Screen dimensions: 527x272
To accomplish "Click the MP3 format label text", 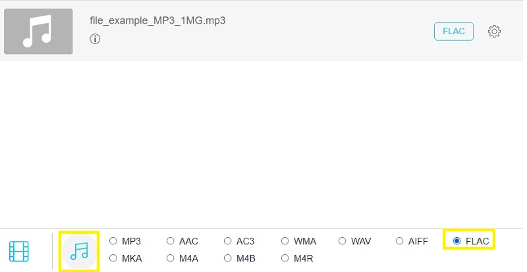I will pos(132,241).
